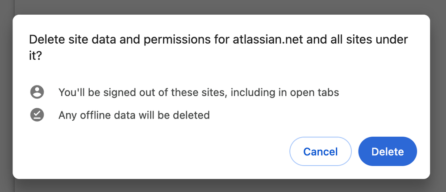The image size is (446, 192).
Task: Click the icon beside the sign-out warning
Action: point(37,92)
